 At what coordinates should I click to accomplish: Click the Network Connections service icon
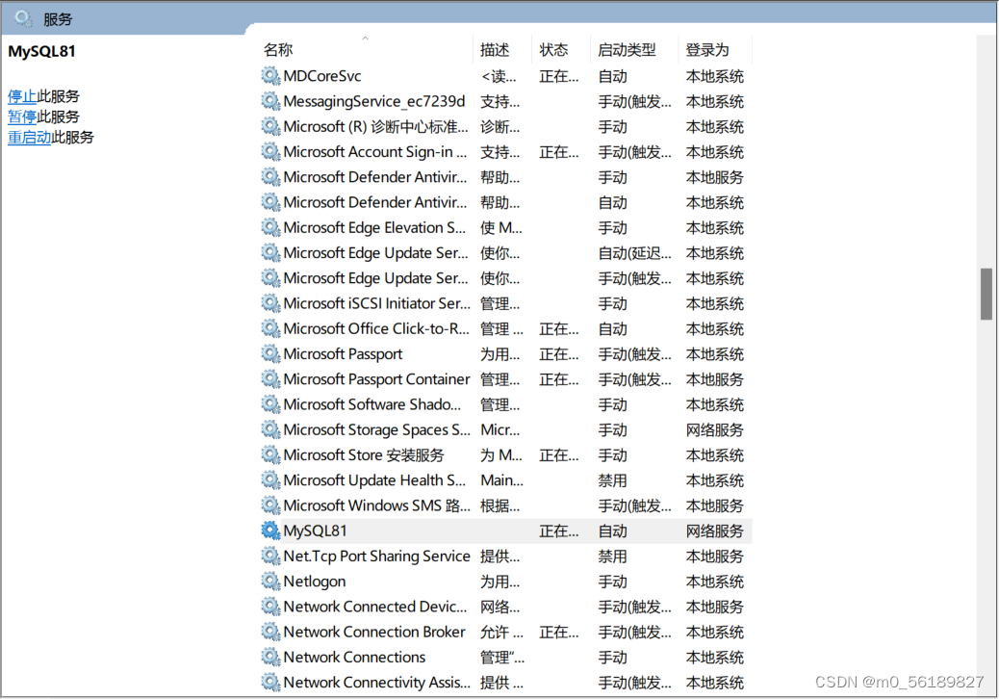click(269, 657)
